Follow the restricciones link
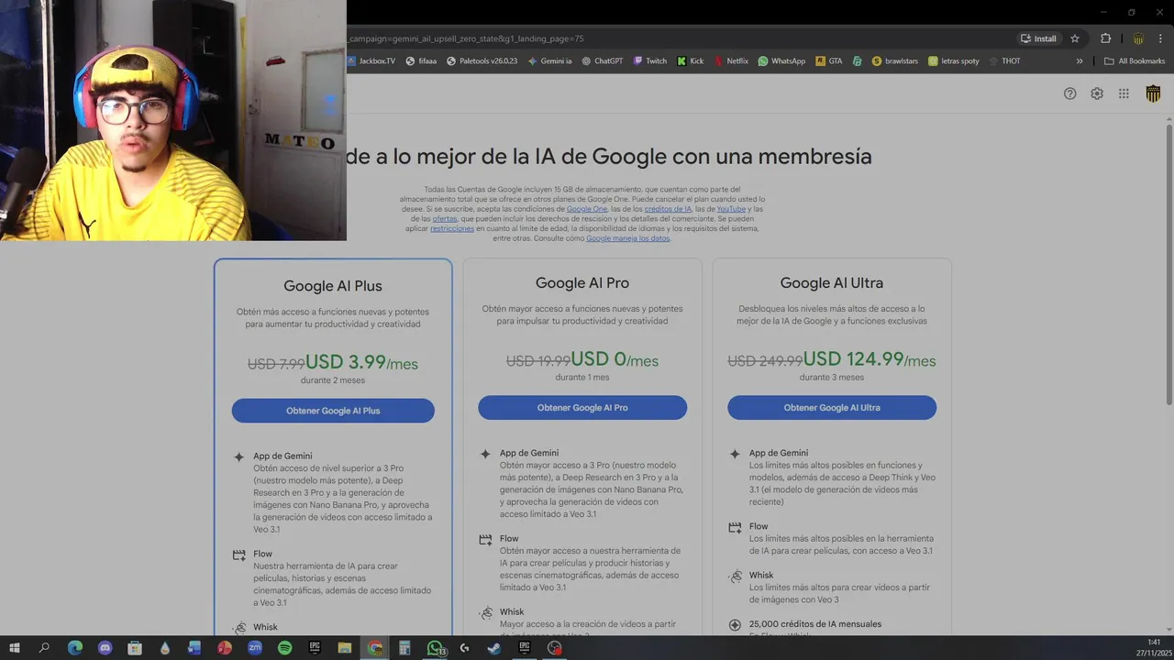 click(452, 228)
